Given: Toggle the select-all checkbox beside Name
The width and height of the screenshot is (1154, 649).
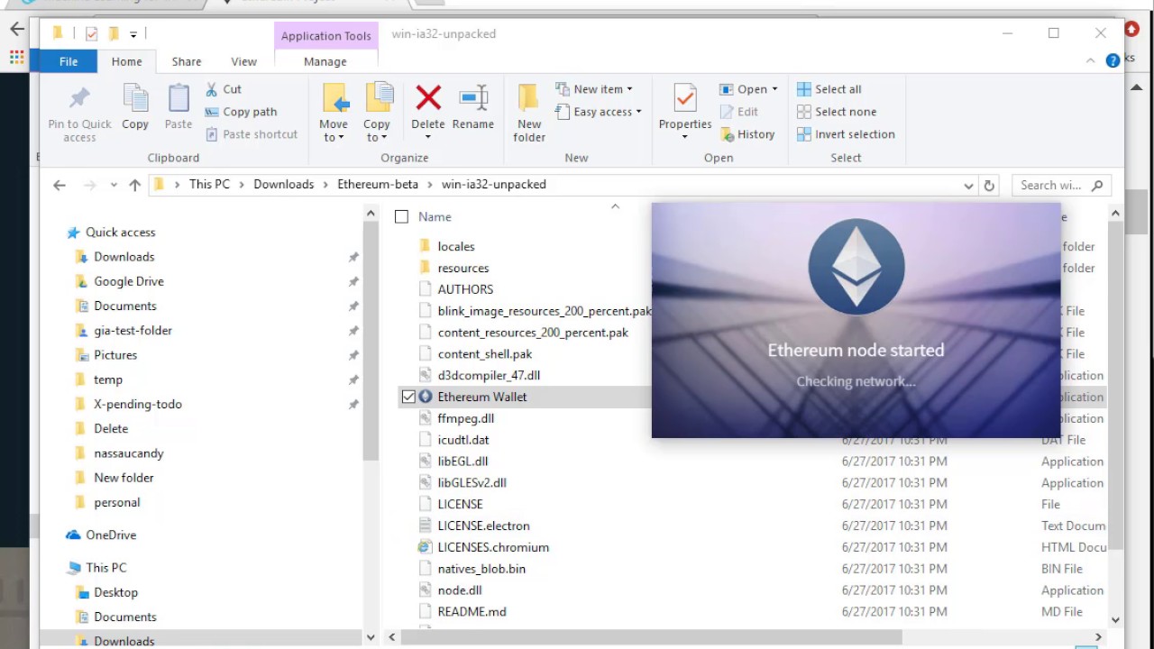Looking at the screenshot, I should [402, 216].
